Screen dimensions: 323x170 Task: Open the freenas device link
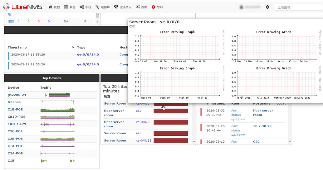click(14, 102)
